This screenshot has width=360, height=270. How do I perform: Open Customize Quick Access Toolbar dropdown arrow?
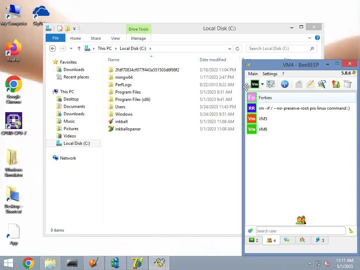[x=75, y=29]
